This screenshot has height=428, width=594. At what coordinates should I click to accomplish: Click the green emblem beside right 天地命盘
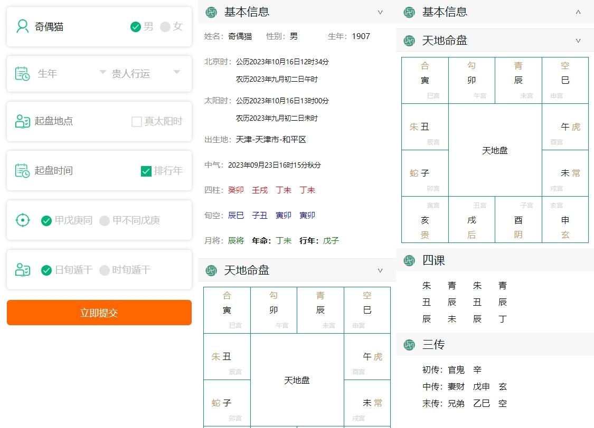pos(409,41)
